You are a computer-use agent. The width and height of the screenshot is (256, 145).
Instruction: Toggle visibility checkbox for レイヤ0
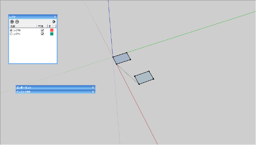pyautogui.click(x=42, y=30)
